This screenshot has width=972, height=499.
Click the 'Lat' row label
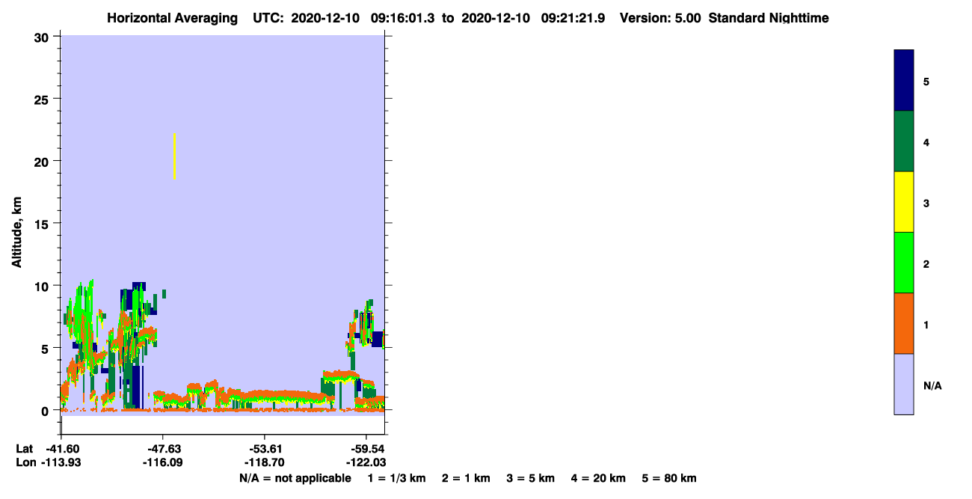pyautogui.click(x=24, y=449)
